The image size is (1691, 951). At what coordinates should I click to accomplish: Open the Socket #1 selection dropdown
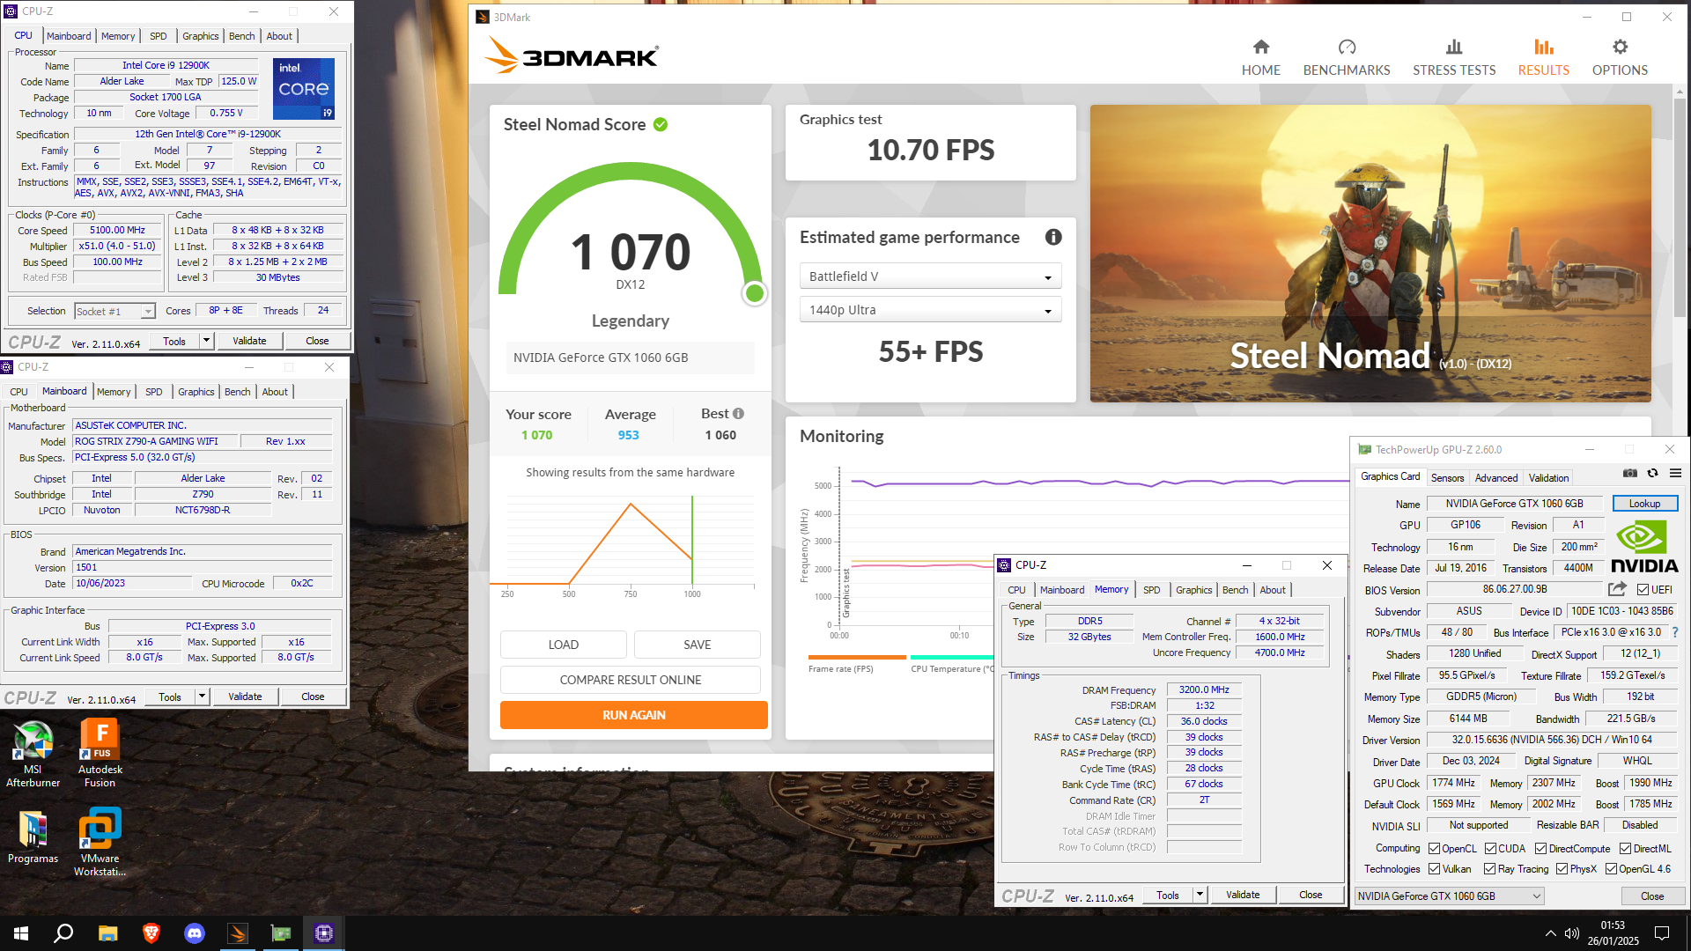click(114, 311)
